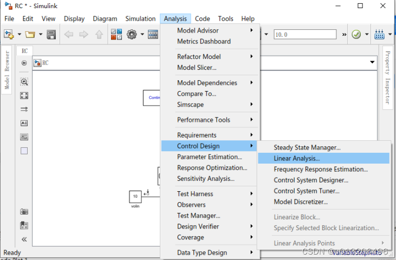Click the Fit to View palette icon
This screenshot has height=260, width=396.
[x=24, y=95]
